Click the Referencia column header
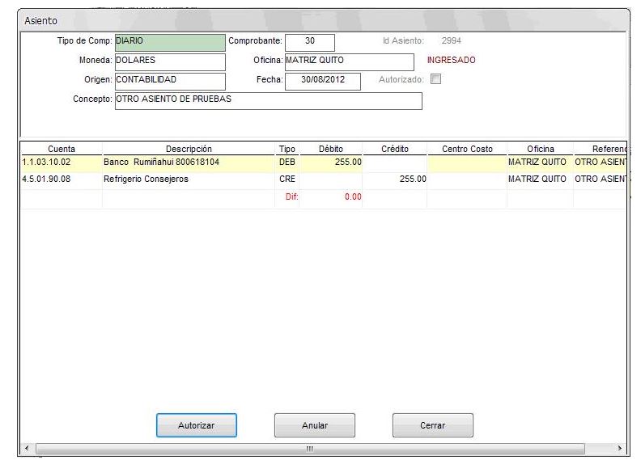This screenshot has width=641, height=473. (x=600, y=149)
